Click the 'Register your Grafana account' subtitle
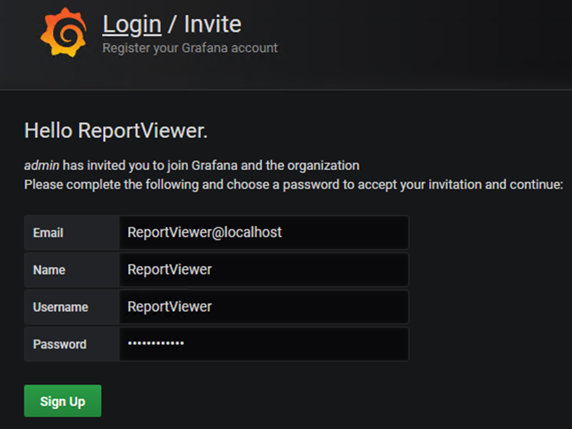572x429 pixels. click(190, 48)
